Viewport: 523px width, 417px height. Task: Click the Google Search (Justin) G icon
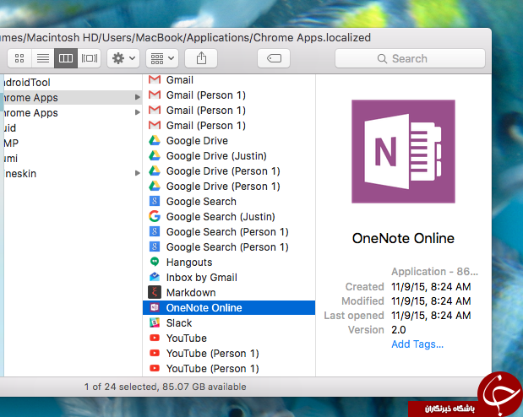pos(155,216)
